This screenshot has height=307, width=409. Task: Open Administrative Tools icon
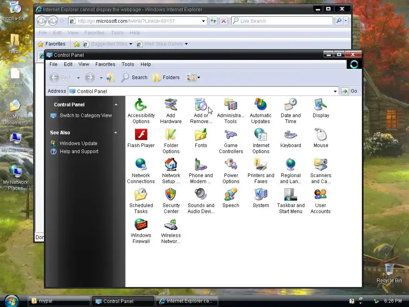click(x=230, y=111)
